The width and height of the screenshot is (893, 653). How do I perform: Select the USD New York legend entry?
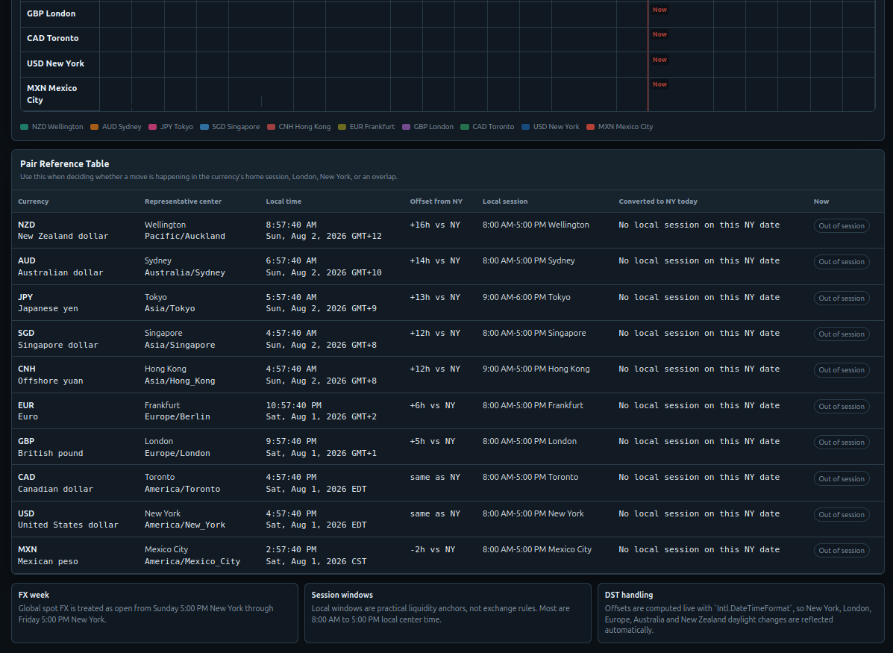point(550,127)
